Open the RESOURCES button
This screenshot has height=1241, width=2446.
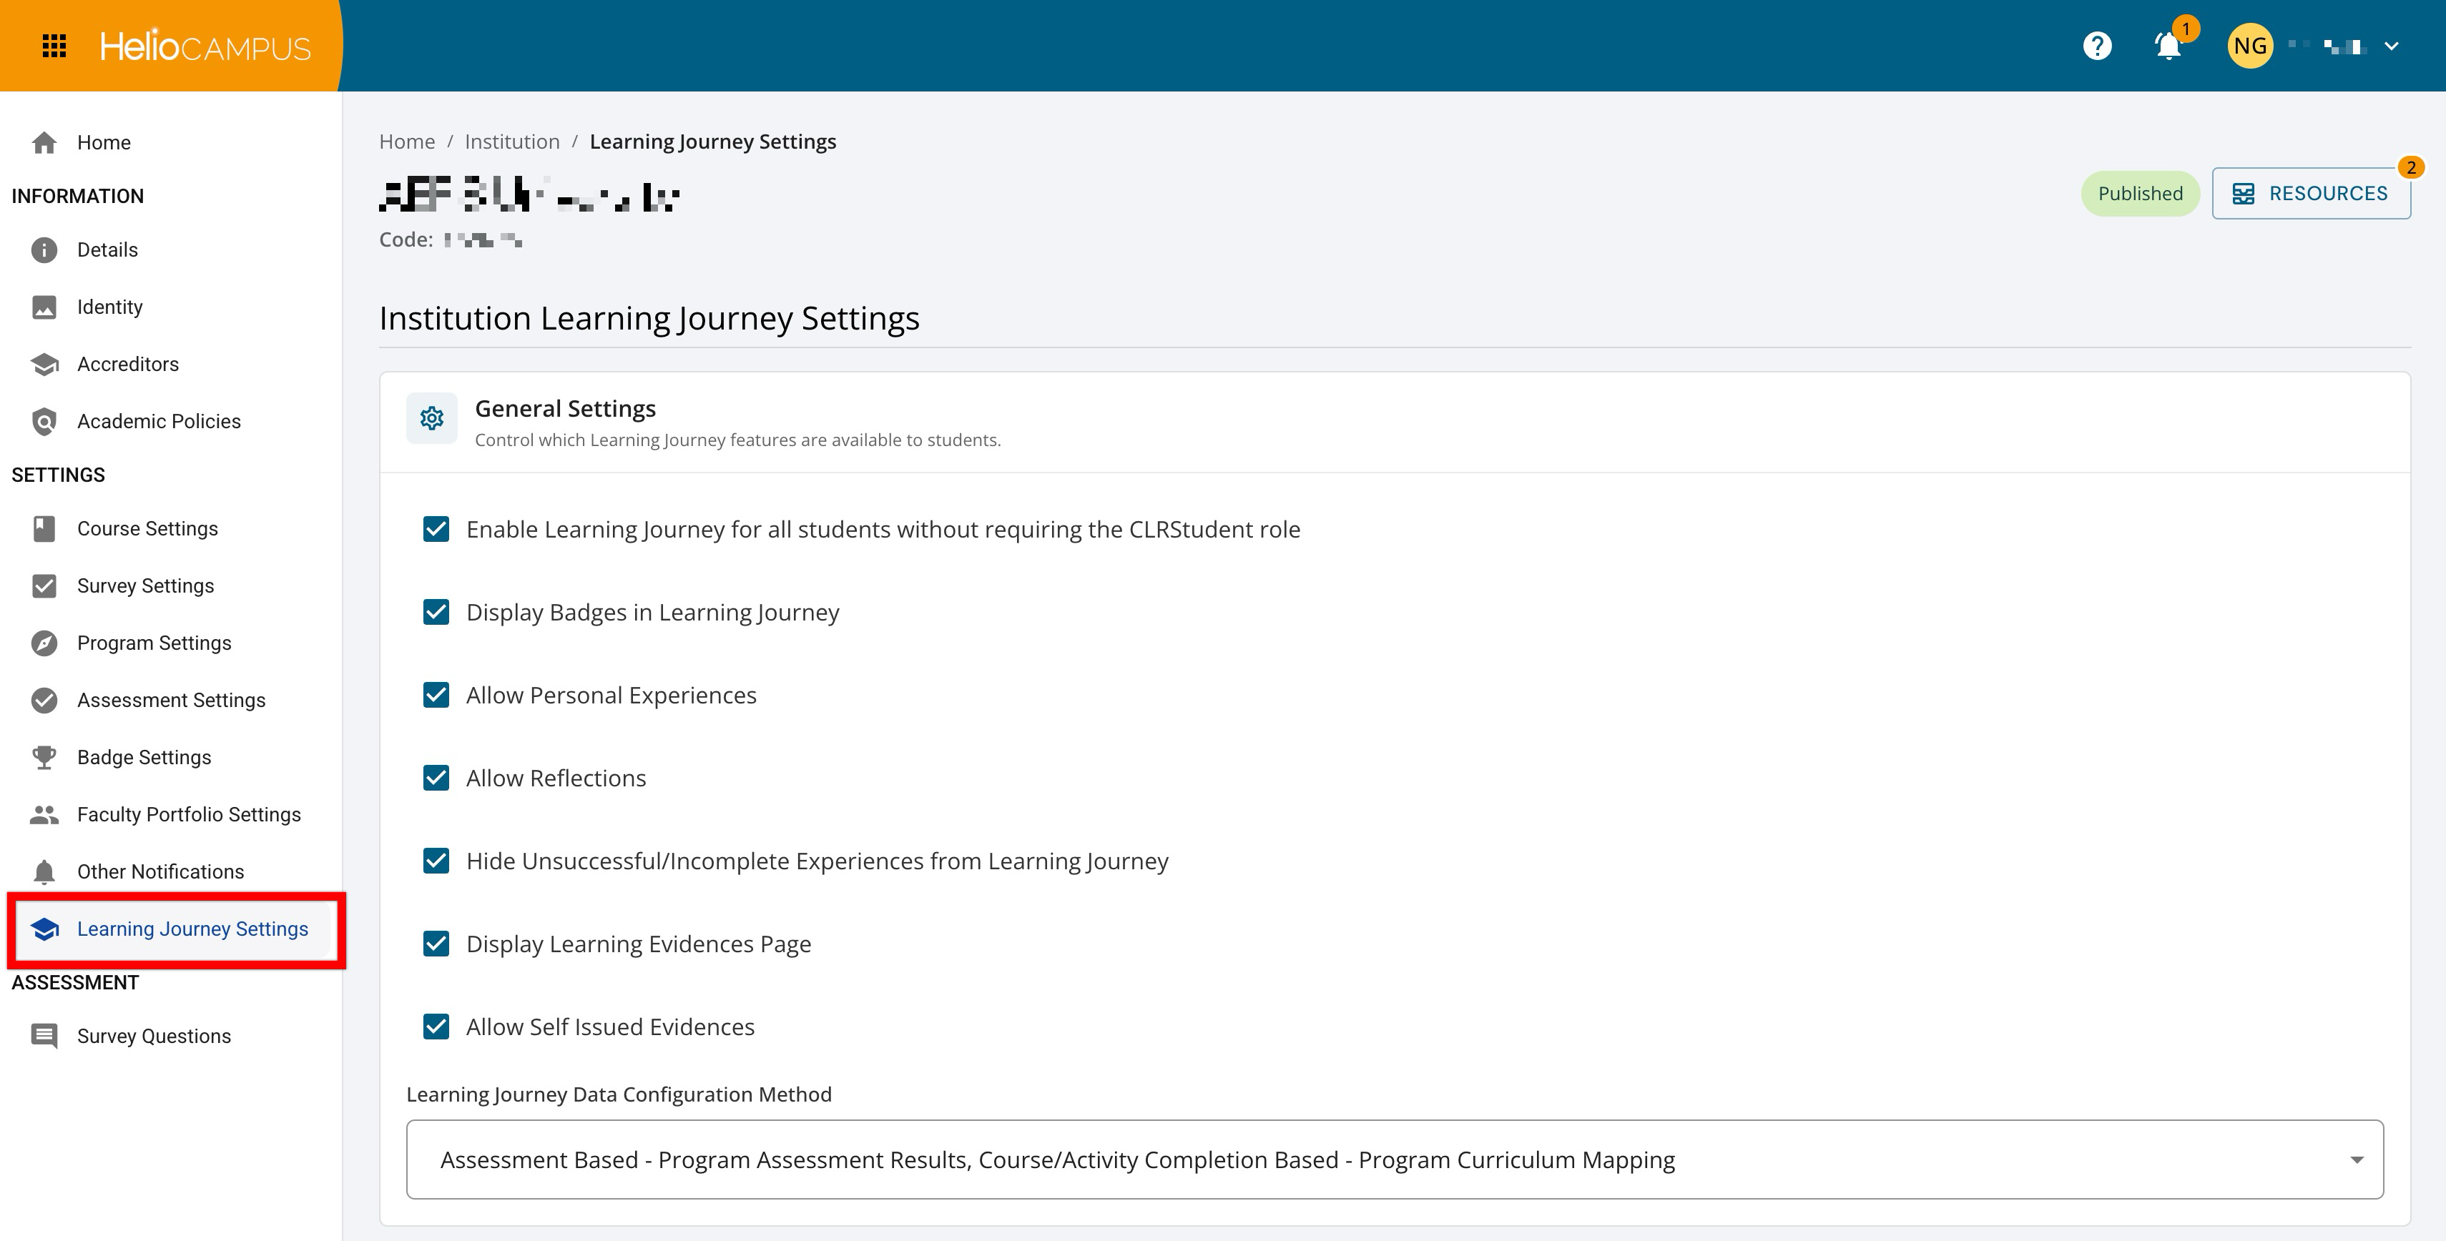pos(2311,194)
